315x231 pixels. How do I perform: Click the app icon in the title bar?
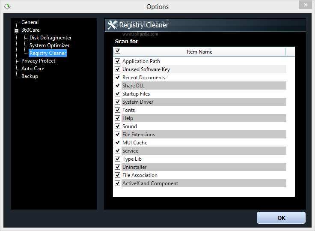click(x=7, y=6)
